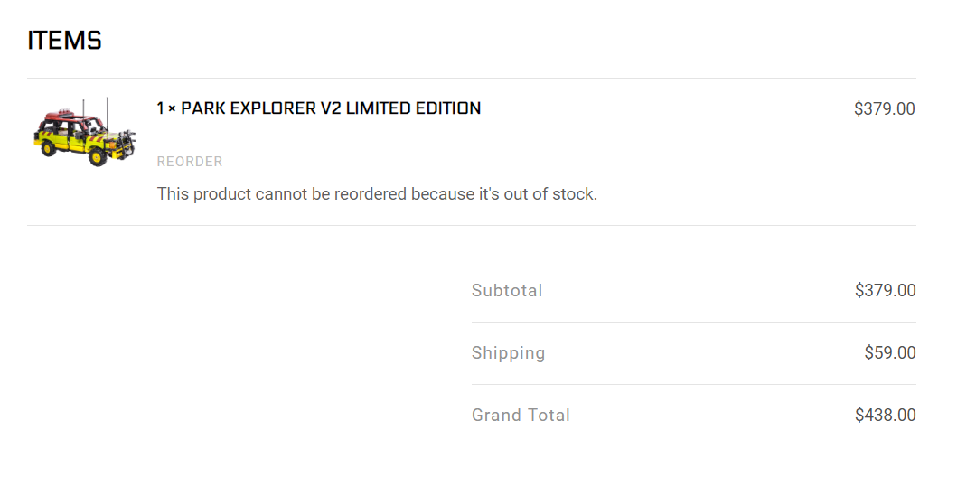Screen dimensions: 976x496
Task: Click the Grand Total amount $438.00
Action: [x=885, y=415]
